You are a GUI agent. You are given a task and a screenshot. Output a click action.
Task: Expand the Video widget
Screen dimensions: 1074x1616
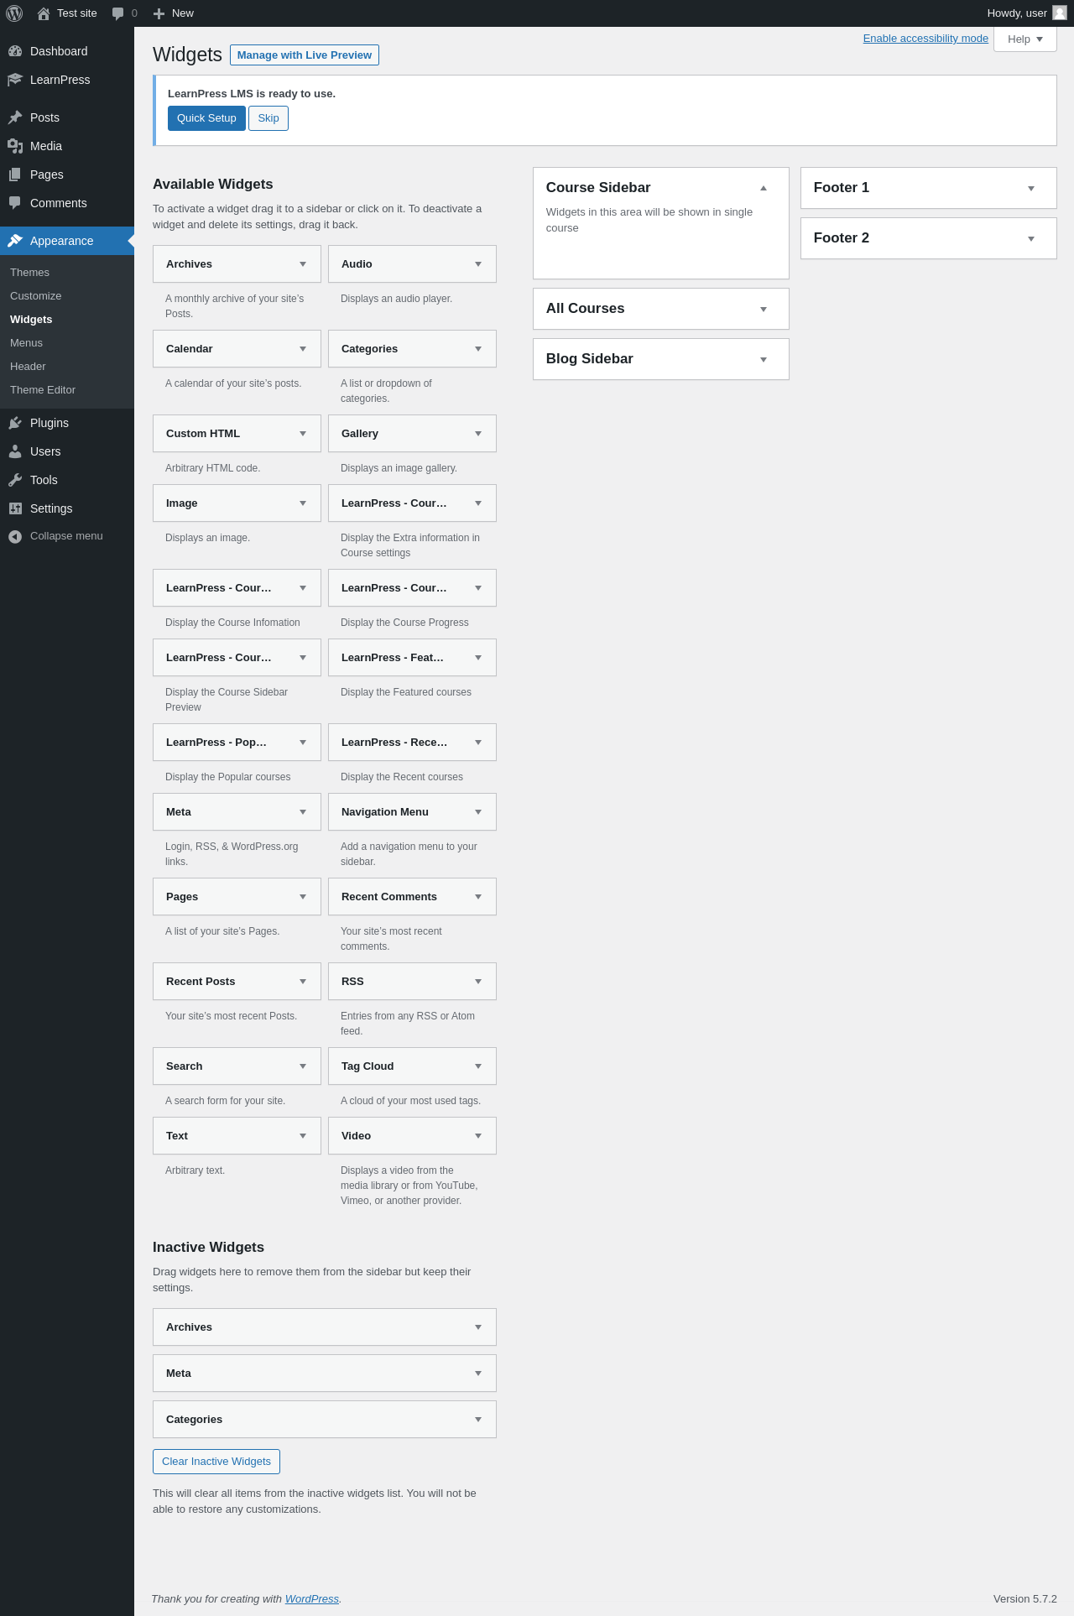(478, 1136)
